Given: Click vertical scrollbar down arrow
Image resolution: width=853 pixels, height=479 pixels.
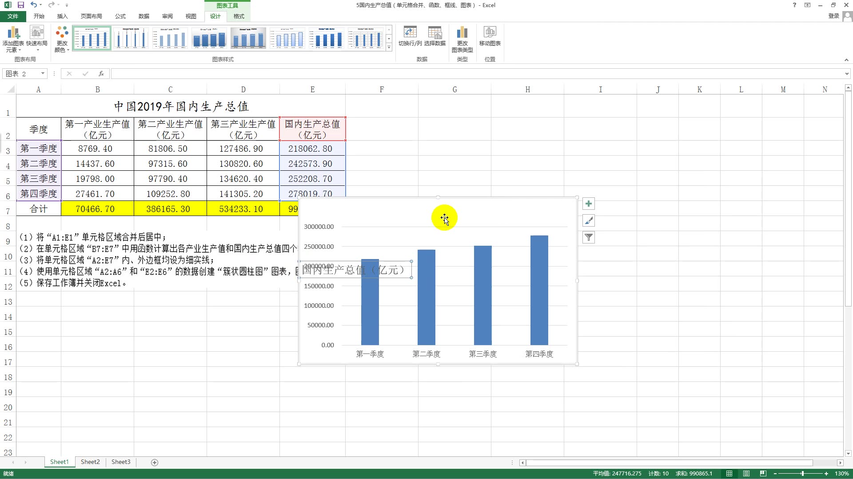Looking at the screenshot, I should [848, 453].
